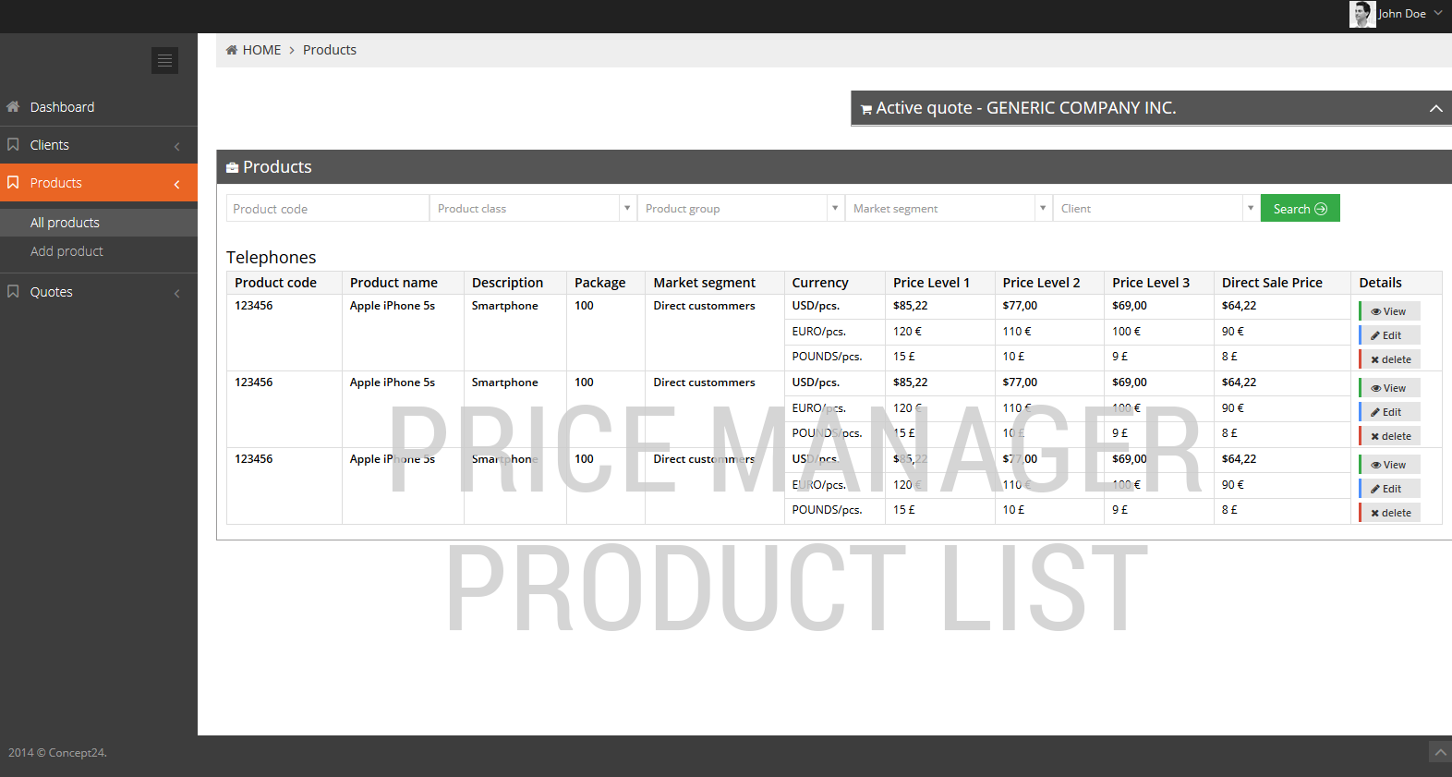
Task: Click Edit for first product row
Action: click(x=1389, y=335)
